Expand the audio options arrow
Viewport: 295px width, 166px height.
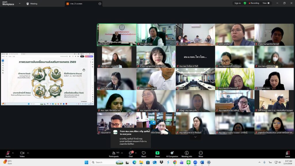[13, 153]
